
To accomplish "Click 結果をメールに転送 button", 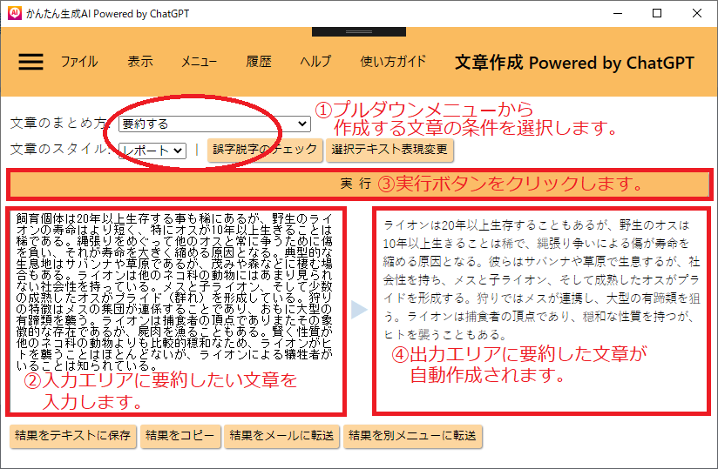I will (x=281, y=436).
